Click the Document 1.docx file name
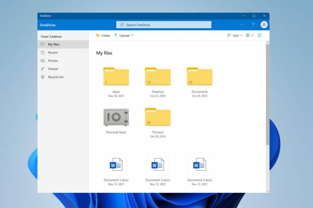This screenshot has height=208, width=313. point(116,180)
